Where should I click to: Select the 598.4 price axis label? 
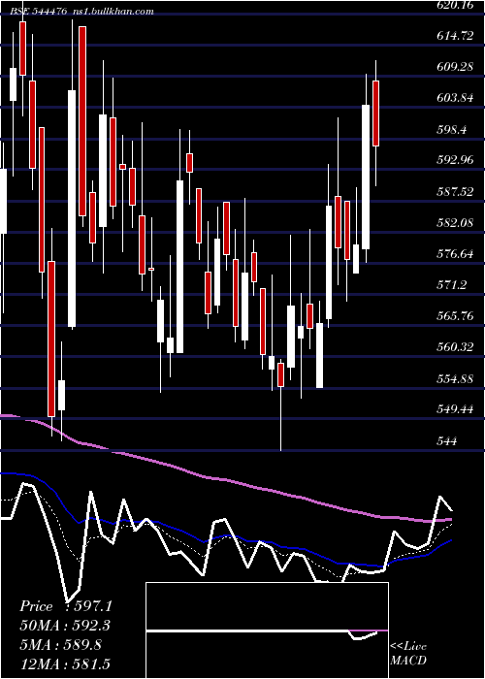[452, 129]
